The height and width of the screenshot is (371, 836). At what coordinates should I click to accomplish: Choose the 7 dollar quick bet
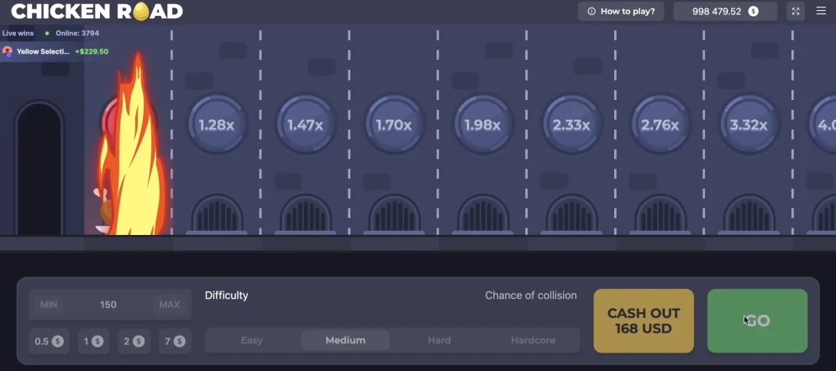pos(175,341)
